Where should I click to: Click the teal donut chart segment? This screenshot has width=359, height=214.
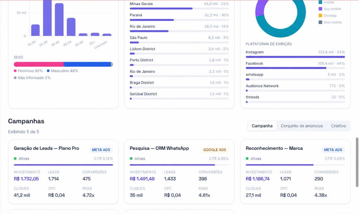[281, 33]
